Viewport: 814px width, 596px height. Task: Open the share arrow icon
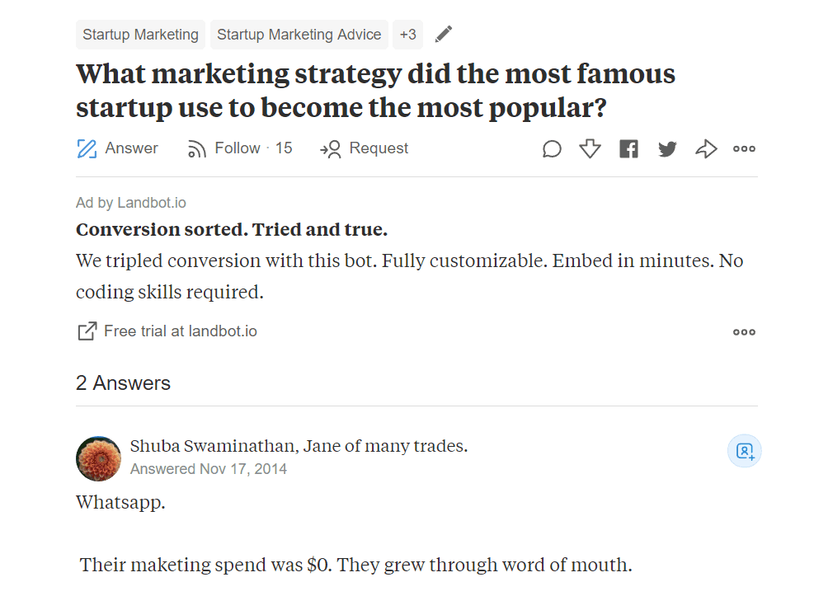[706, 148]
